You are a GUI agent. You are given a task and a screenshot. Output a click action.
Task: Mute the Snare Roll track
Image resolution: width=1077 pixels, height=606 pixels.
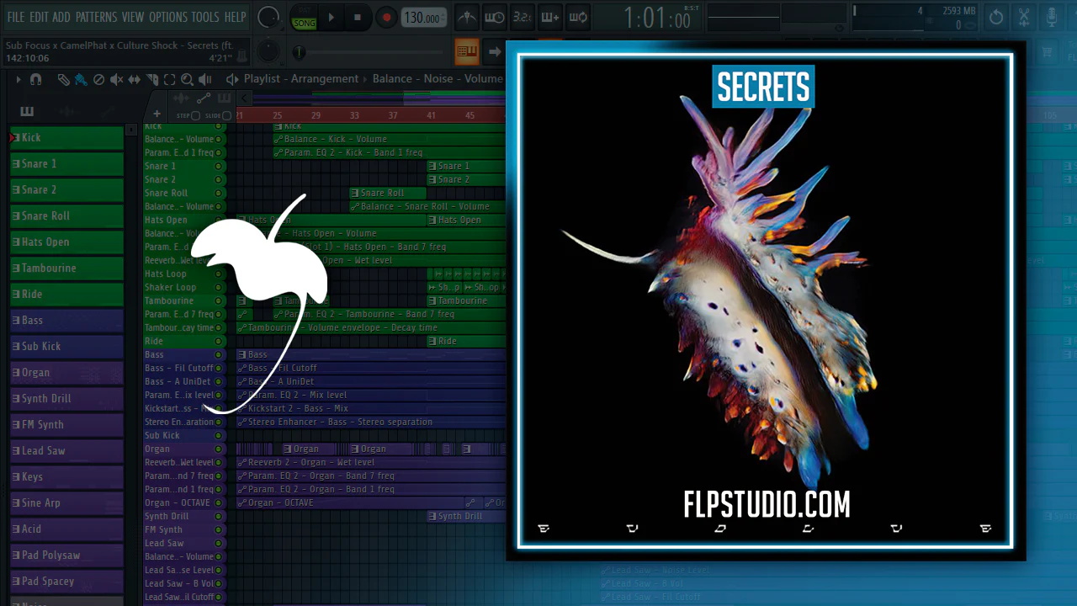pyautogui.click(x=219, y=193)
